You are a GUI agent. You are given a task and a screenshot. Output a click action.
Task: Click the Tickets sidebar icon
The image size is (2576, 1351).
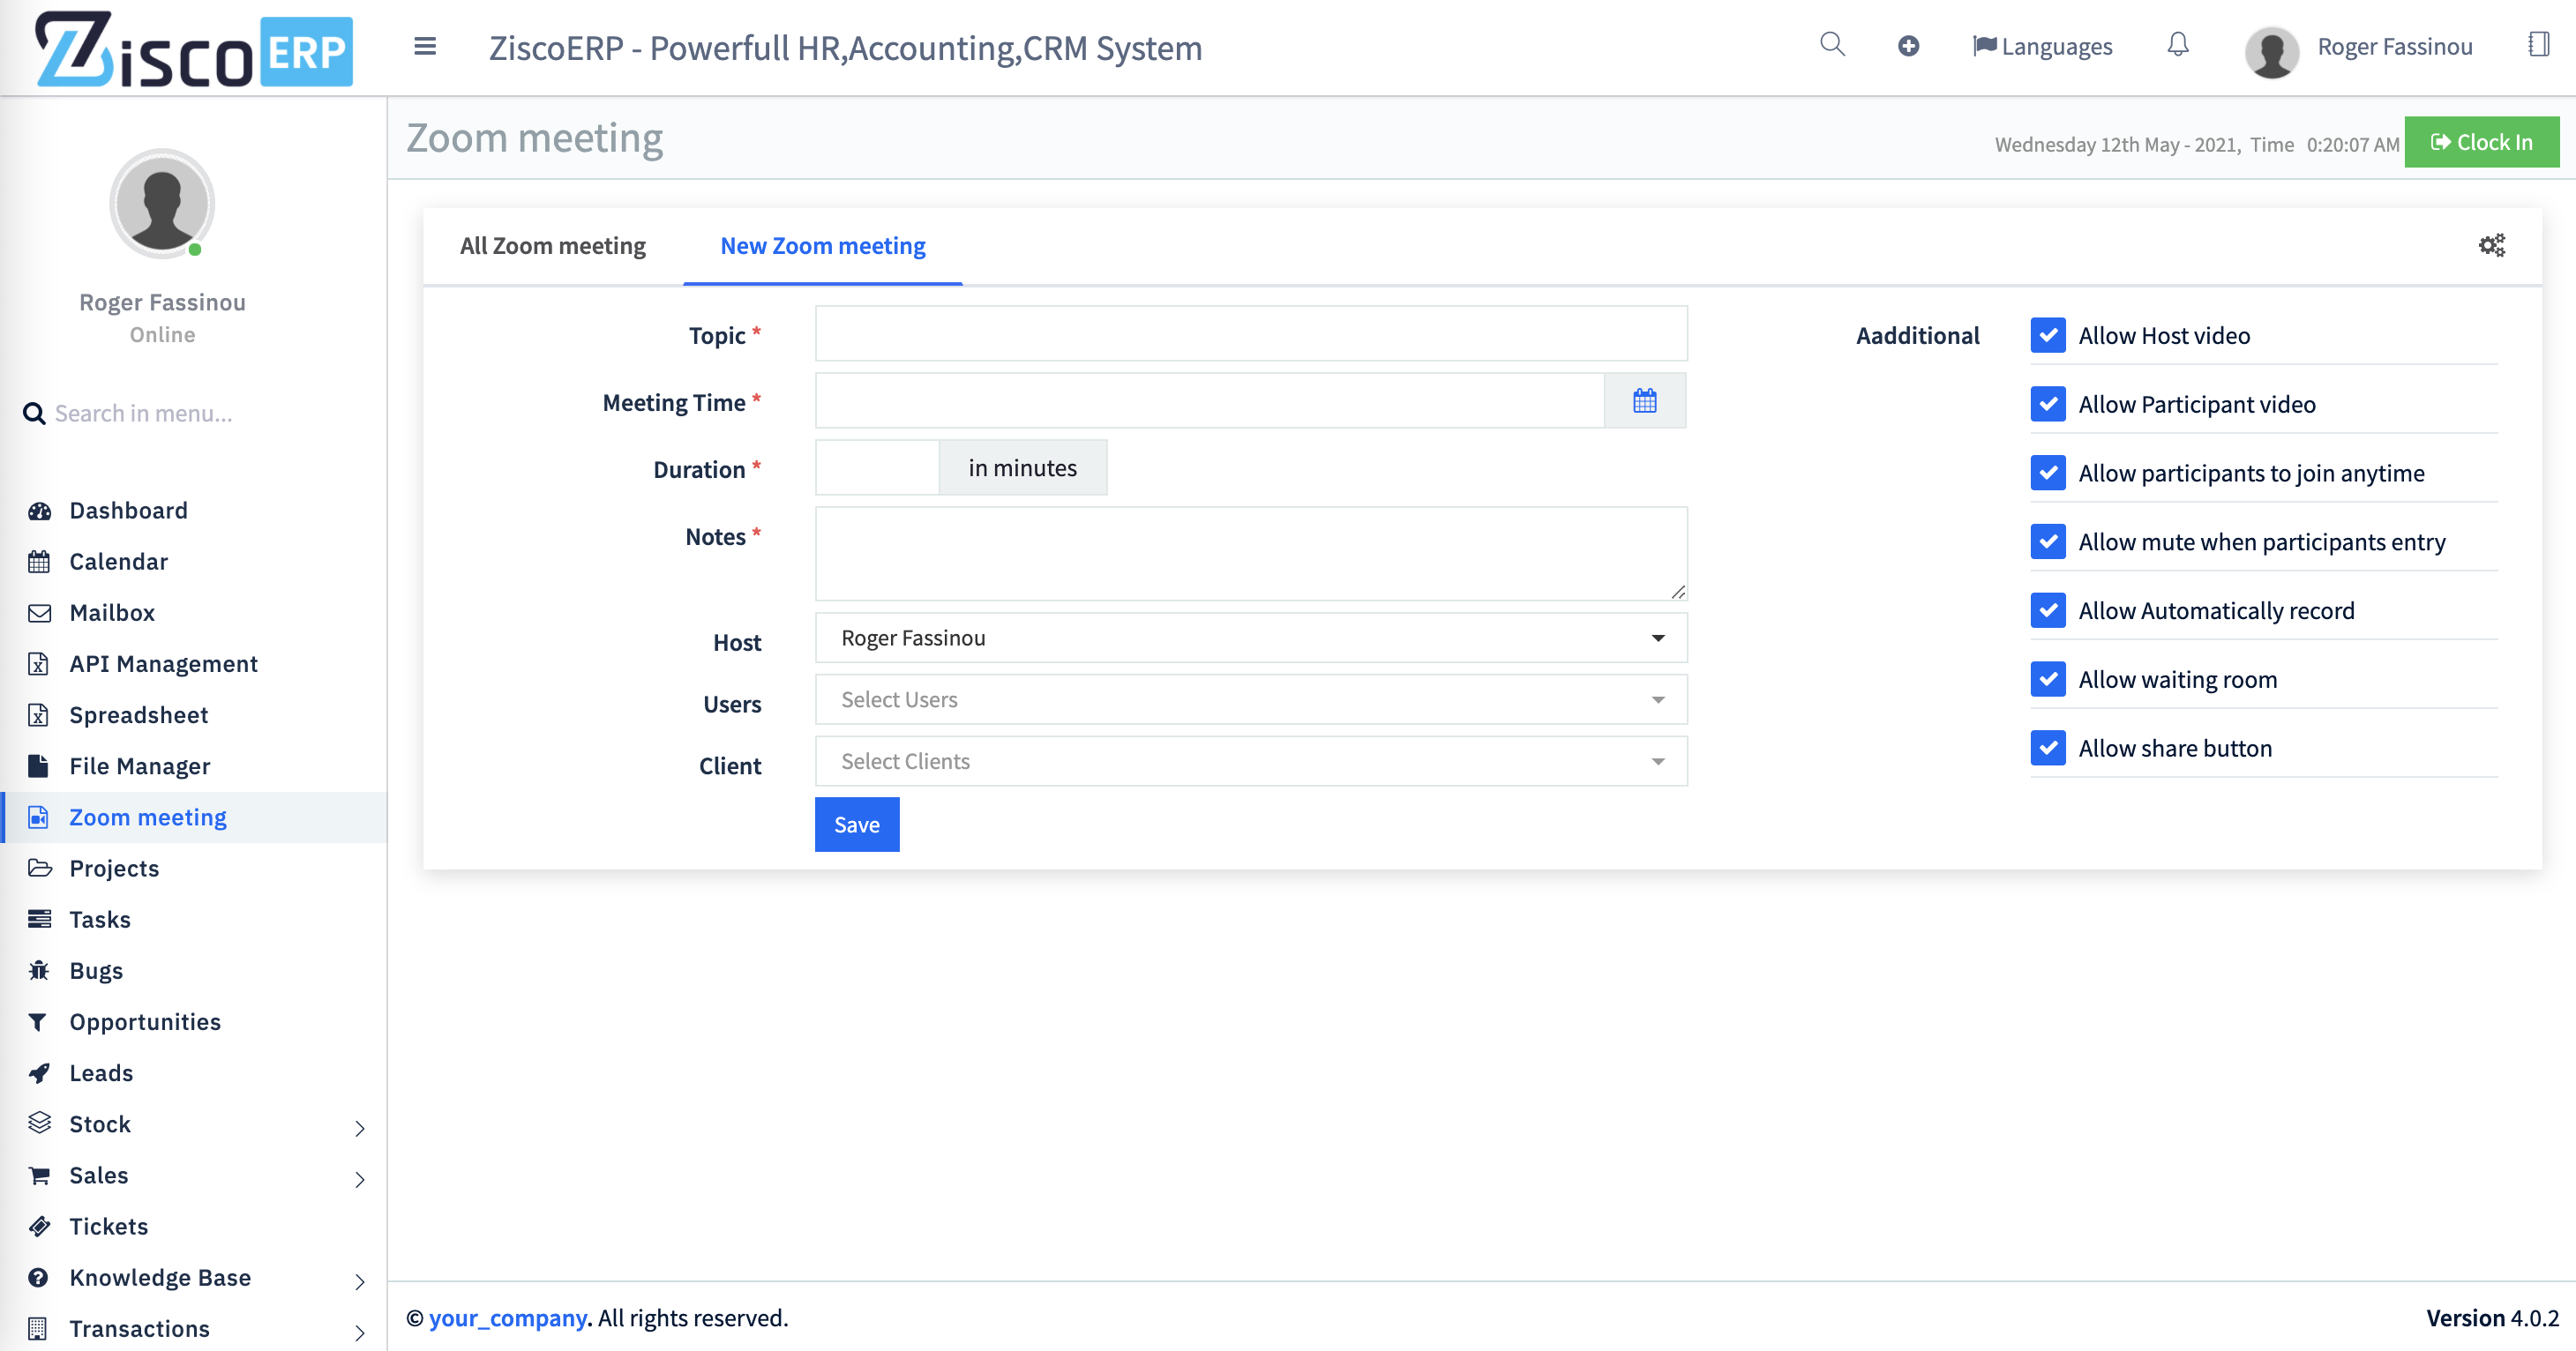click(39, 1226)
